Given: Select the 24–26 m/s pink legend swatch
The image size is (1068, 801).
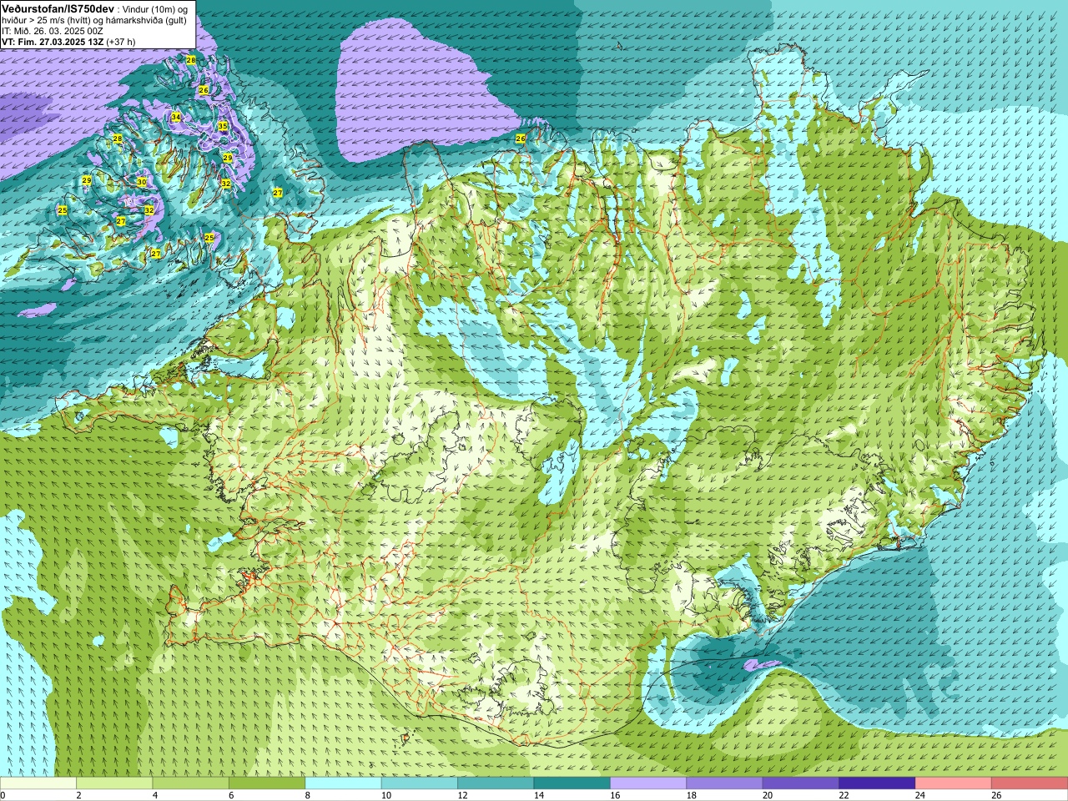Looking at the screenshot, I should (954, 783).
